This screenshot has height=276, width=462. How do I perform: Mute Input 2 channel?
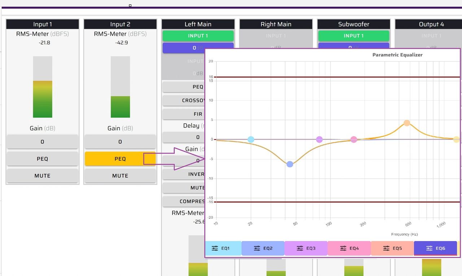(x=120, y=176)
